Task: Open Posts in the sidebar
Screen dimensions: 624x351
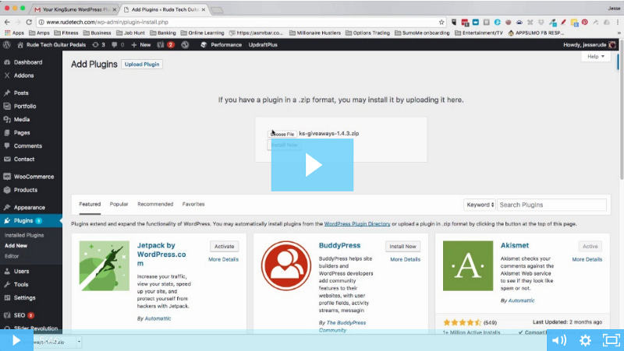Action: click(21, 93)
